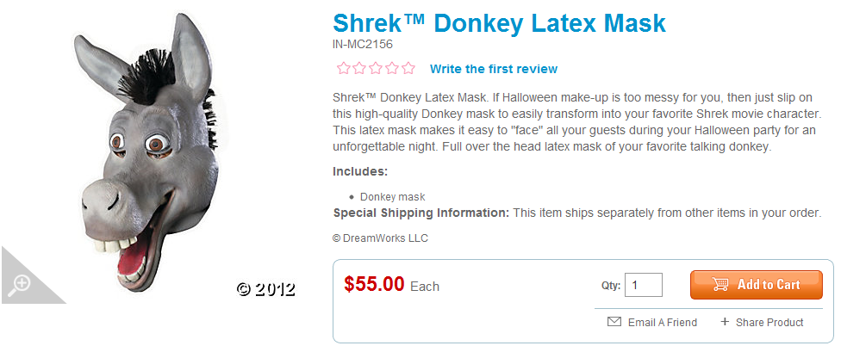Image resolution: width=841 pixels, height=352 pixels.
Task: Click the "Email A Friend" link text
Action: pos(663,323)
